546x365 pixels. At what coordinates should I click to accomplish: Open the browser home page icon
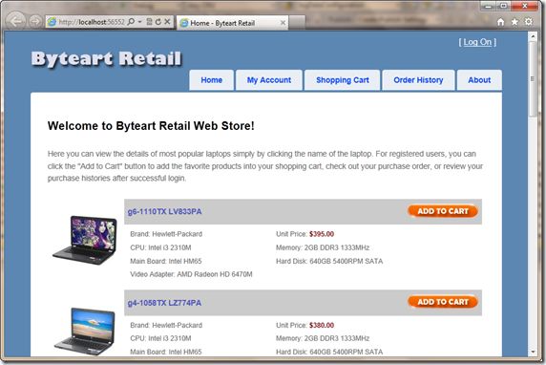pos(501,22)
